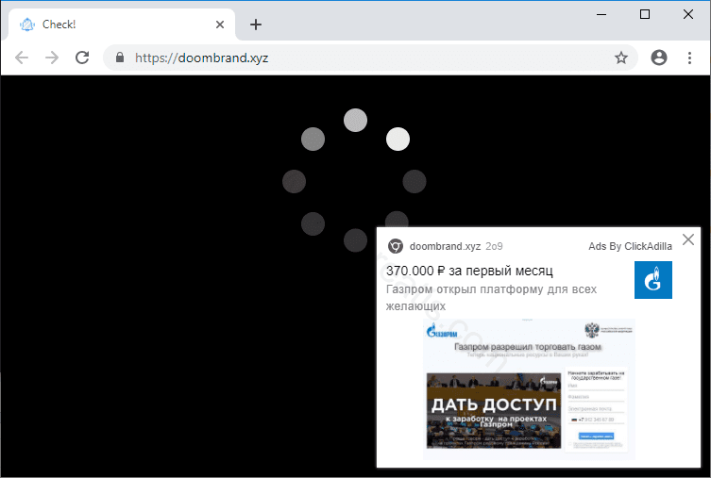Click the Forward navigation arrow

[x=52, y=58]
